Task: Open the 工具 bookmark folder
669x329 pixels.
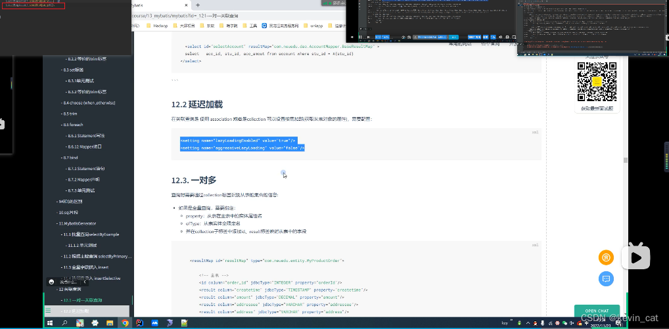Action: (250, 26)
